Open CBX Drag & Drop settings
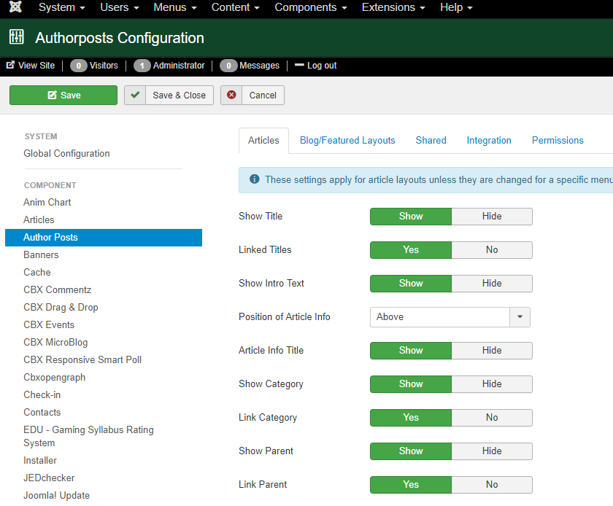Screen dimensions: 613x506 tap(61, 307)
